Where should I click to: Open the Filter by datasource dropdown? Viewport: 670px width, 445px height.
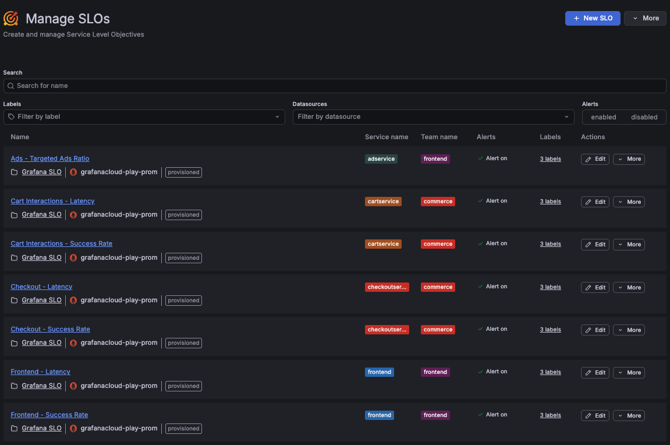tap(433, 116)
